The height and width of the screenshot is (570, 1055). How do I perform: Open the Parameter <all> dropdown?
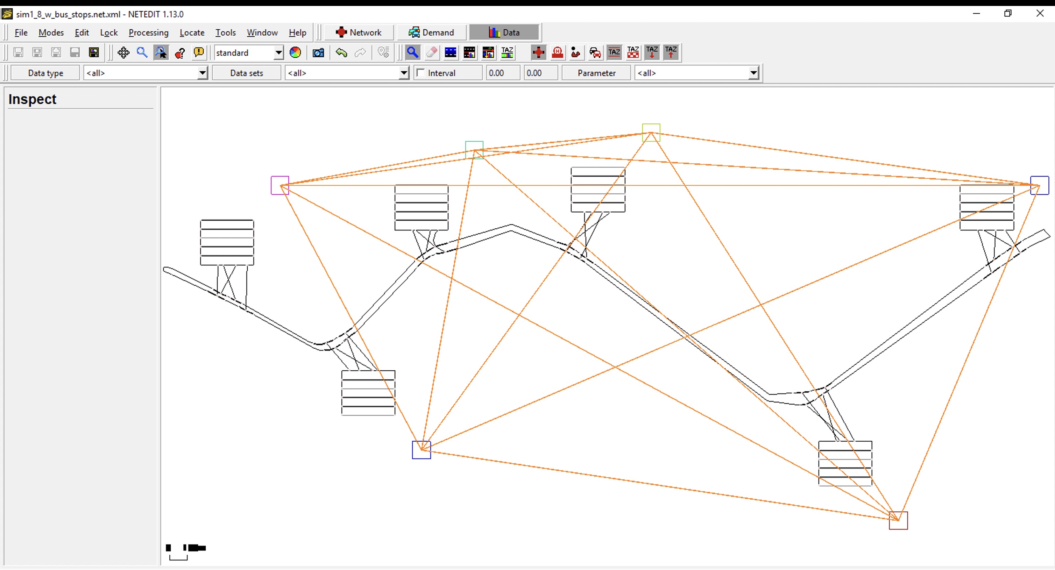[697, 73]
